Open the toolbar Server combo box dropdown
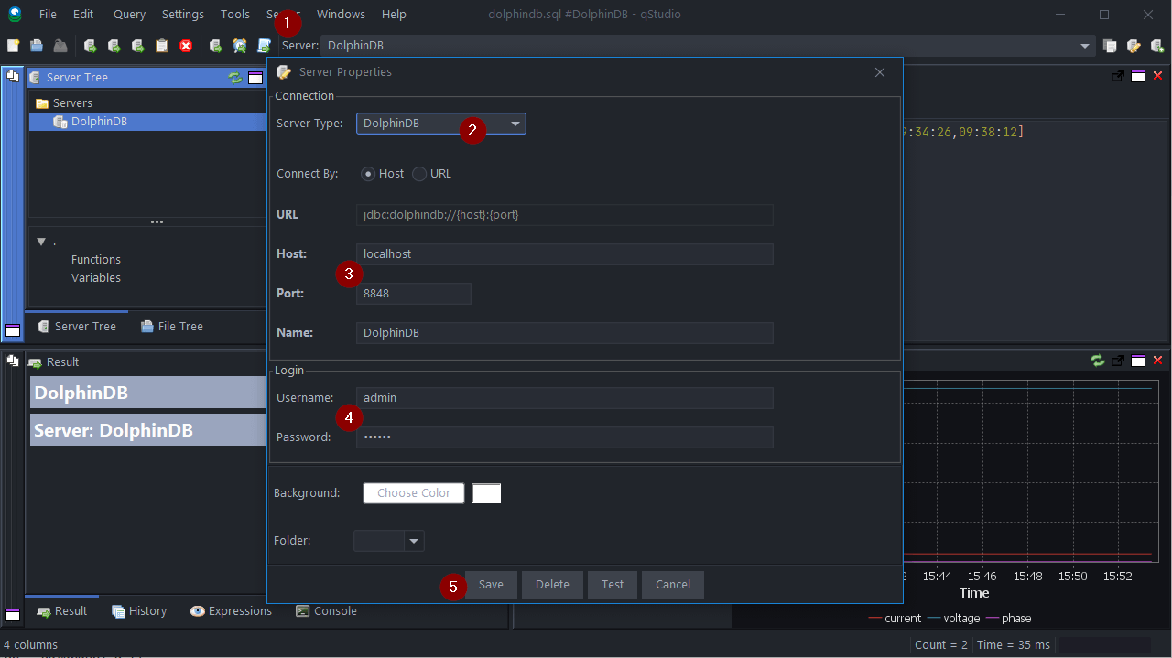Viewport: 1172px width, 658px height. click(1085, 46)
